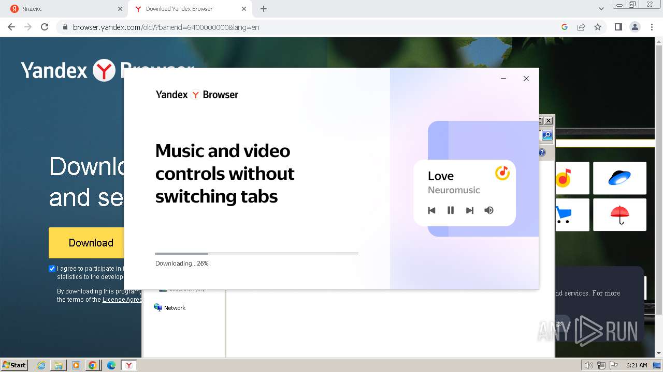Open the Yandex Music tile
663x372 pixels.
coord(572,178)
